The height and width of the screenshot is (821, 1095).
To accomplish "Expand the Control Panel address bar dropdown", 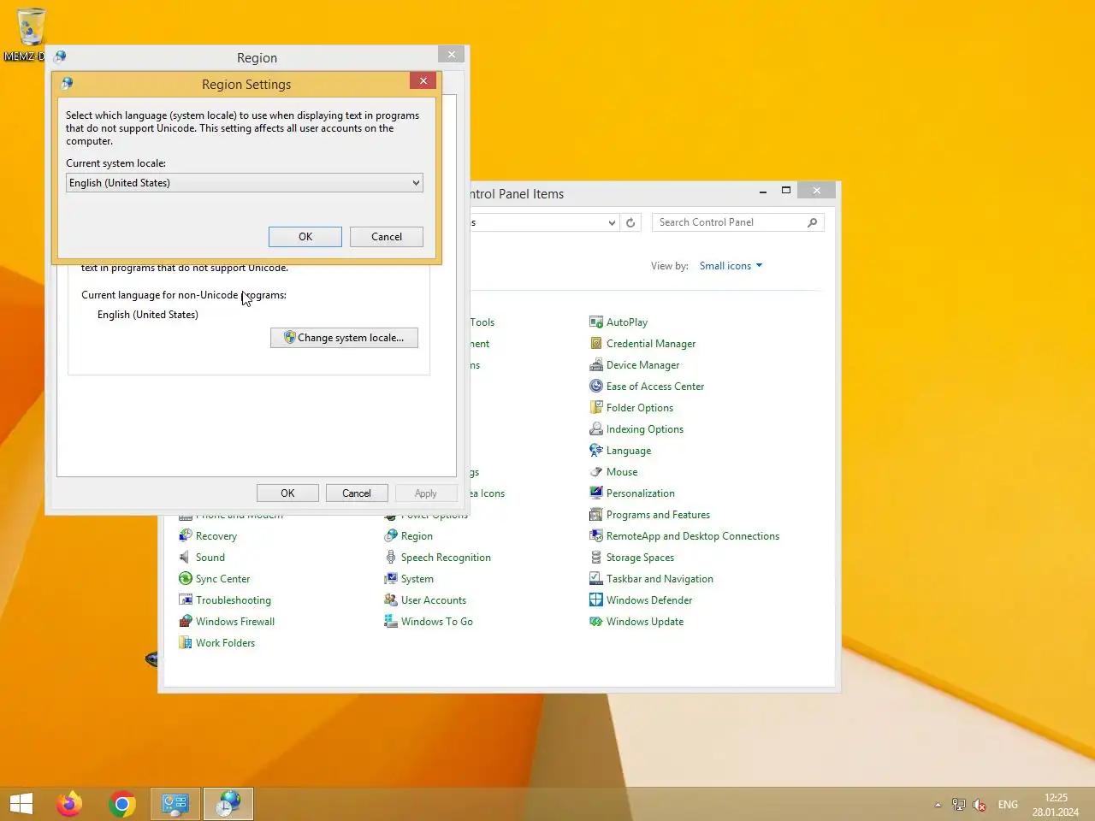I will click(612, 222).
